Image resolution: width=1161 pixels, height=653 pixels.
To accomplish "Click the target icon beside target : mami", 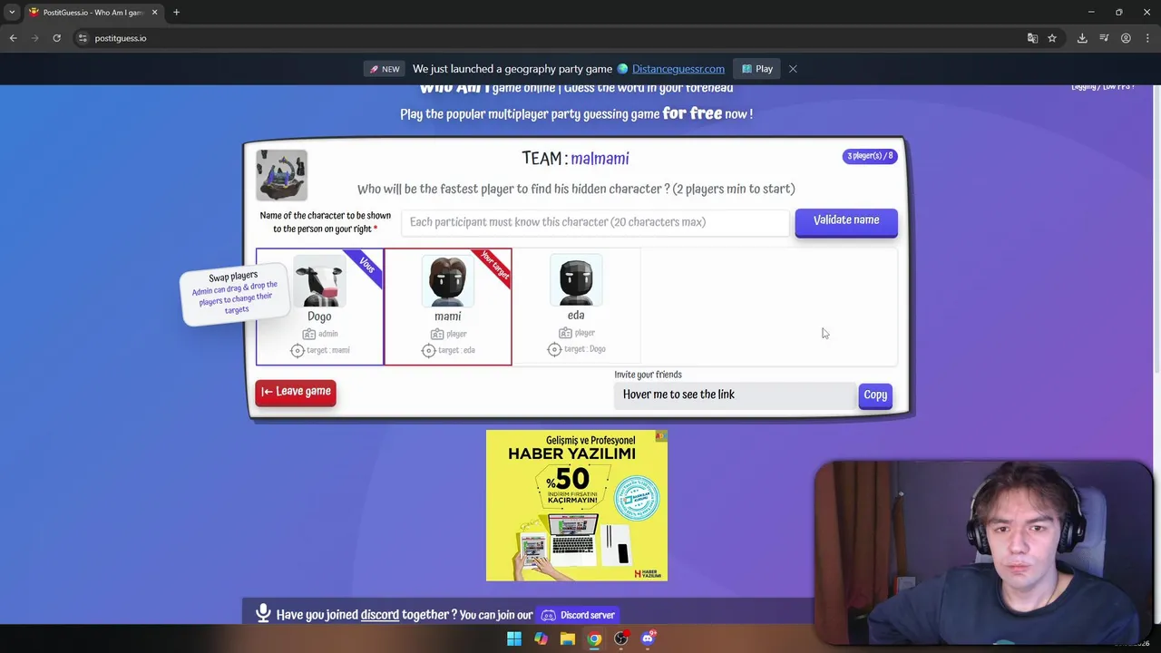I will [298, 350].
